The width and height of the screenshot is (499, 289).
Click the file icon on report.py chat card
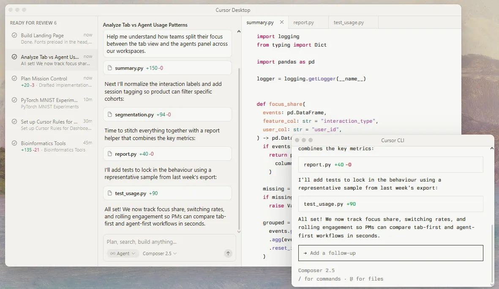[x=110, y=154]
